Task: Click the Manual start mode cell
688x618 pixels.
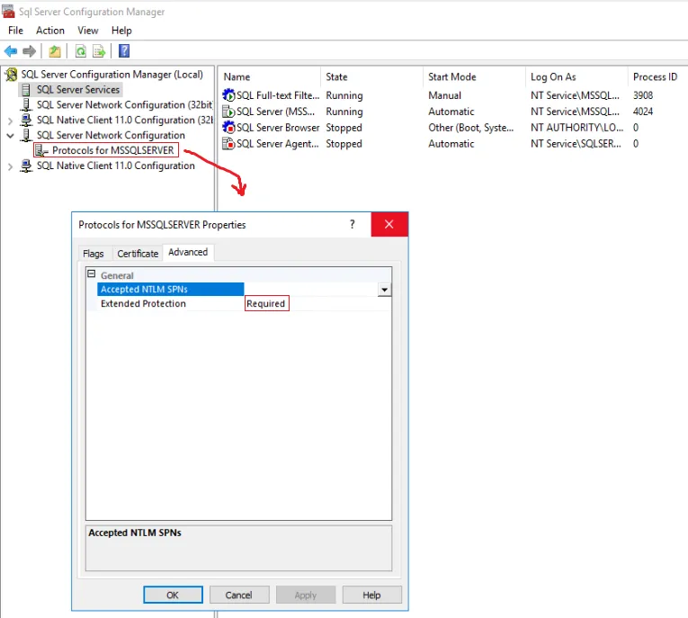Action: (444, 95)
